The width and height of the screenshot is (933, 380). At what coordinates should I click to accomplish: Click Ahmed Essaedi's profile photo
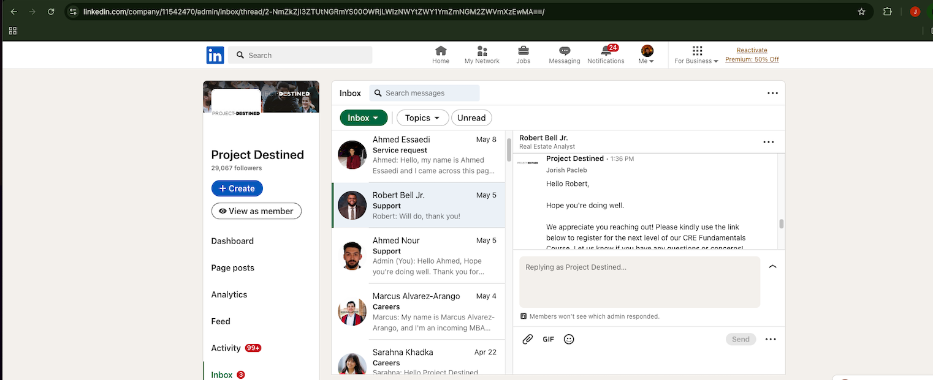coord(352,155)
